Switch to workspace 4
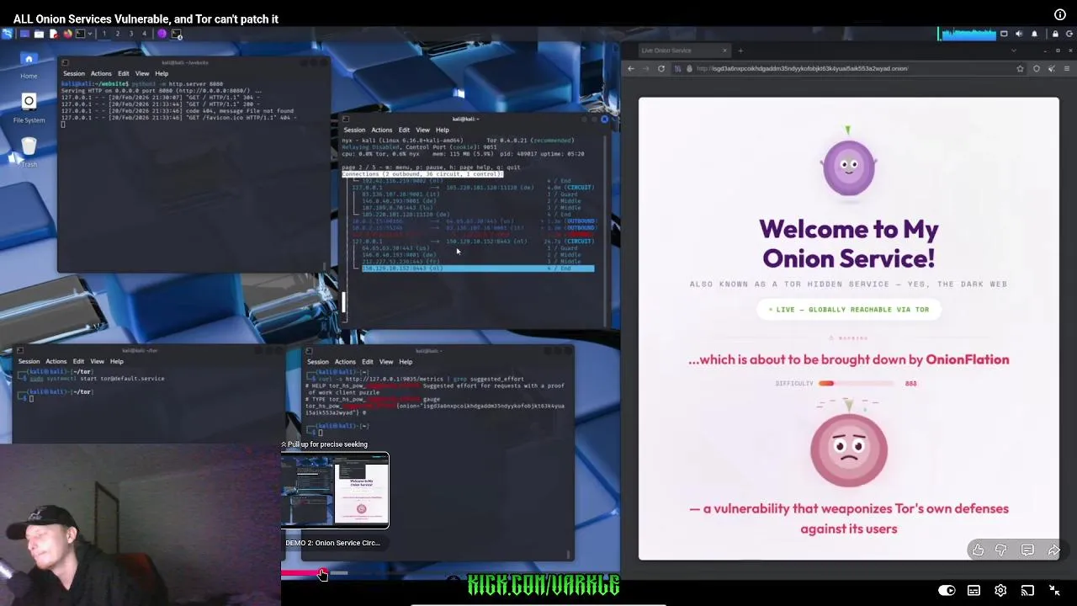This screenshot has height=606, width=1077. [x=145, y=34]
